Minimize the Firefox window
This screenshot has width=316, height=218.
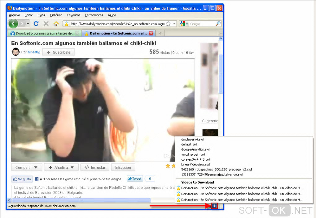coord(206,8)
